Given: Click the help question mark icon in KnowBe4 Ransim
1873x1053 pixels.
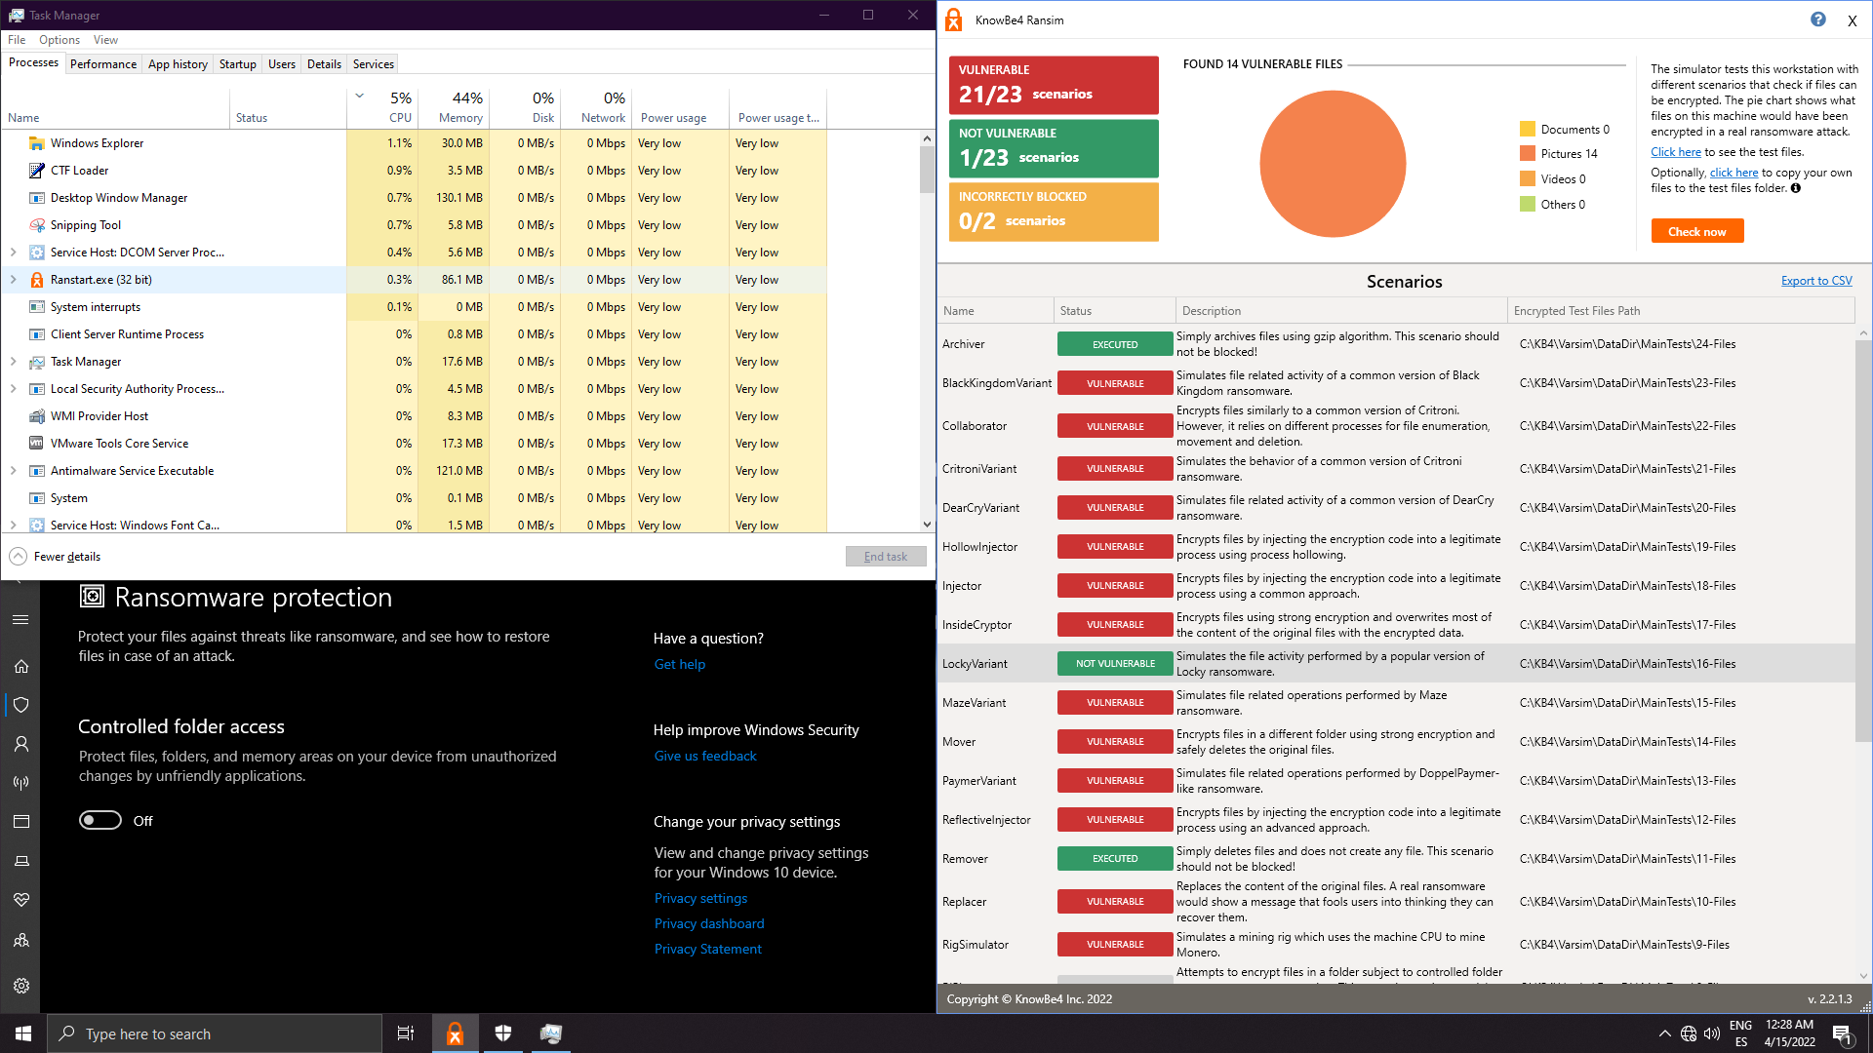Looking at the screenshot, I should [x=1817, y=19].
